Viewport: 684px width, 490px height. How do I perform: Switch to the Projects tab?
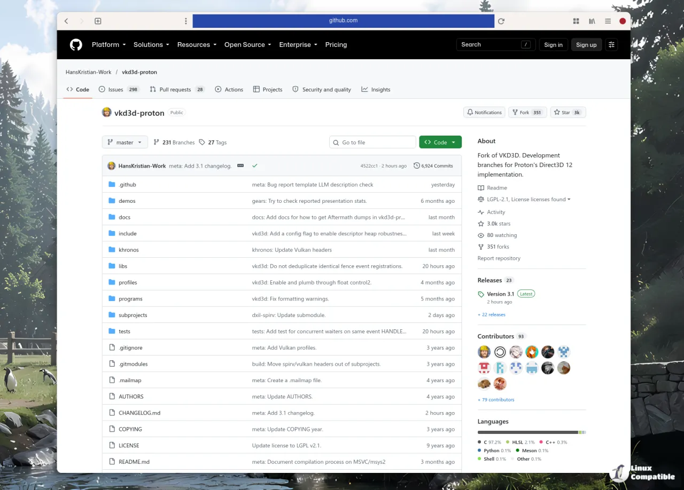click(268, 90)
